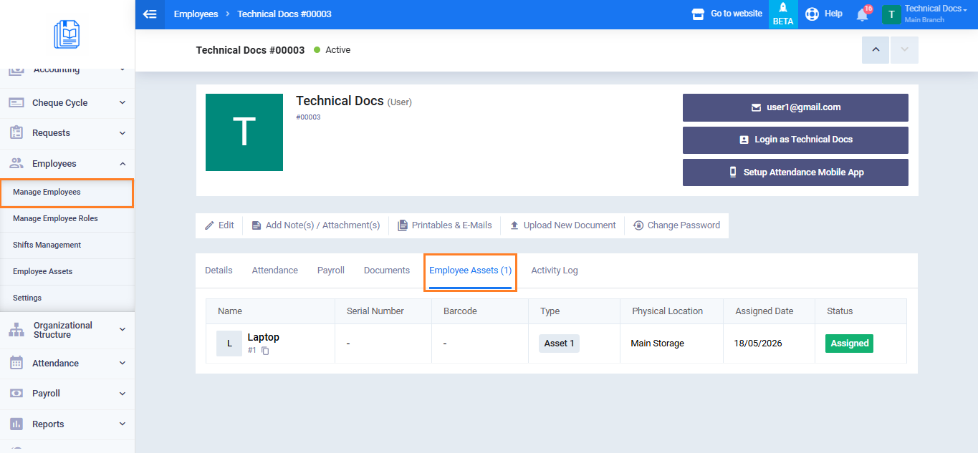The height and width of the screenshot is (453, 978).
Task: Open the Technical Docs account dropdown
Action: (x=924, y=14)
